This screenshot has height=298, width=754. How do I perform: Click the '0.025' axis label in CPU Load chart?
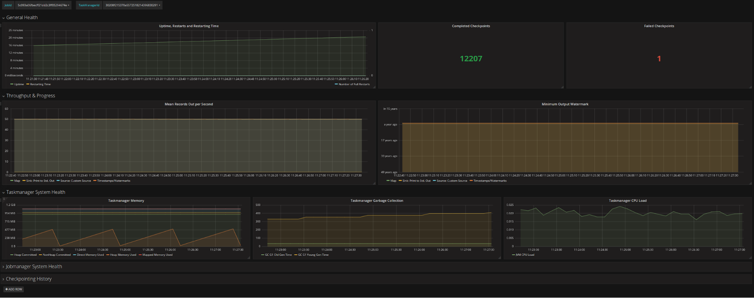[x=510, y=205]
